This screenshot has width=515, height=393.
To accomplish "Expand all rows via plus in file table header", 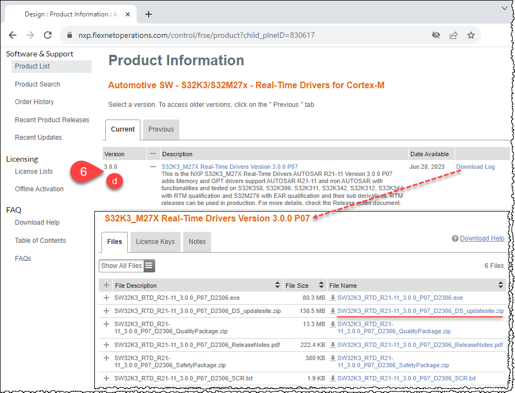I will [106, 285].
